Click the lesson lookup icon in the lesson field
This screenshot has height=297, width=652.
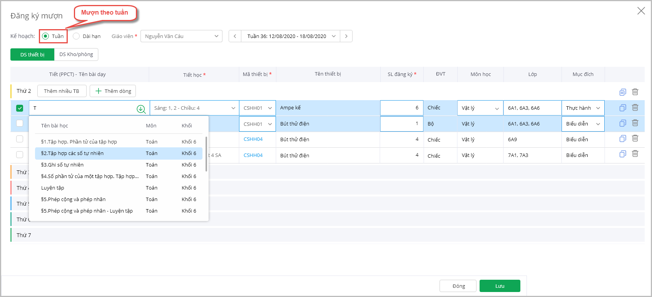tap(141, 109)
